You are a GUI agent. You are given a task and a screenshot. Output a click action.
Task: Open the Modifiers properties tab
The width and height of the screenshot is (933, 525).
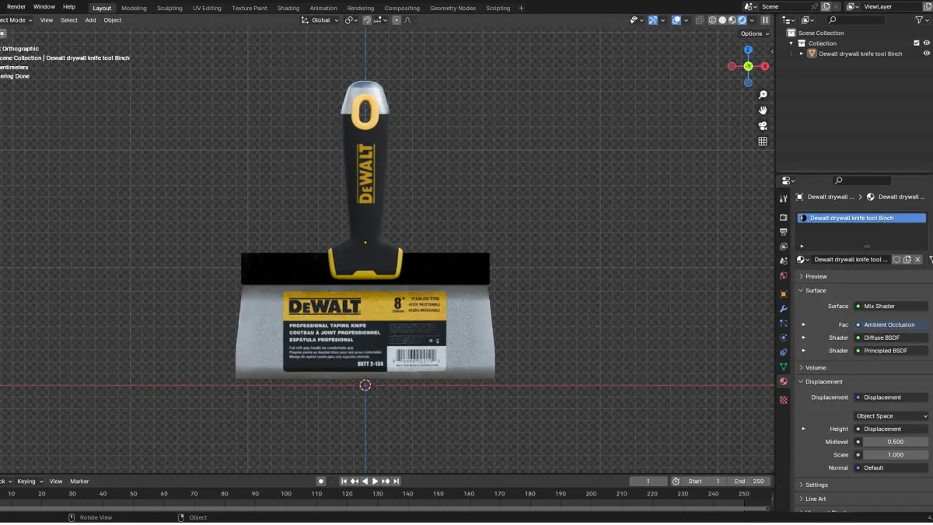point(783,309)
